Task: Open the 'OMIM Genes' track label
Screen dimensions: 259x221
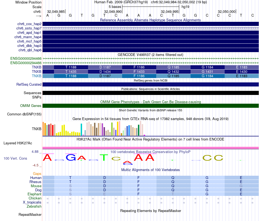Action: click(x=31, y=106)
